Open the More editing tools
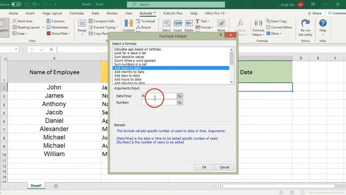This screenshot has height=195, width=346. point(221,25)
